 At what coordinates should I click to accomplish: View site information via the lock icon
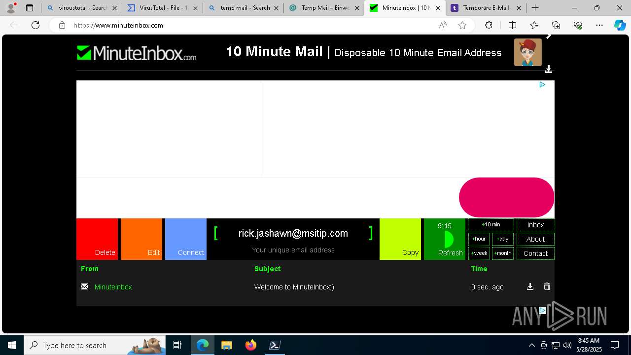pyautogui.click(x=62, y=25)
